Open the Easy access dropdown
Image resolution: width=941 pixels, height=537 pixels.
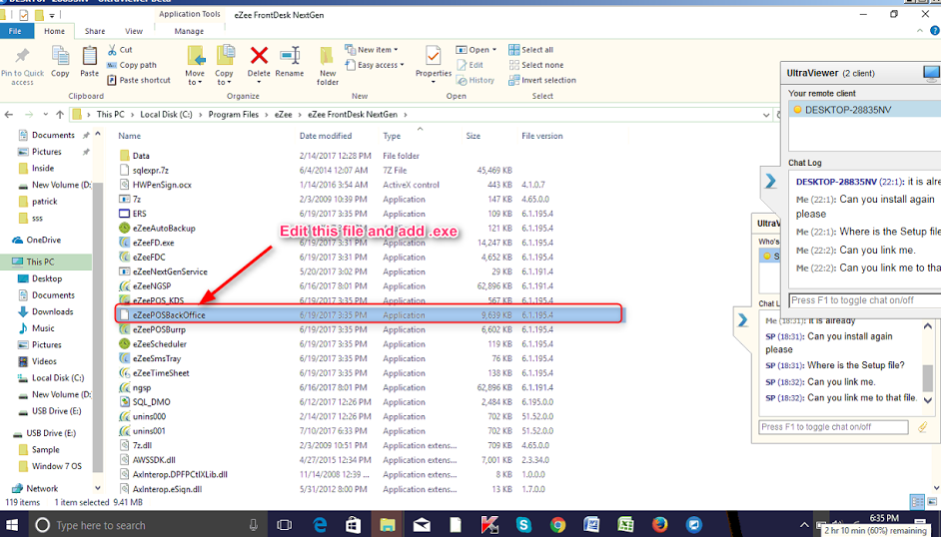click(375, 65)
